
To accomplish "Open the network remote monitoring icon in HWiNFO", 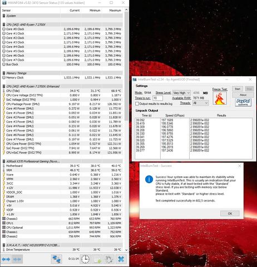I will [x=56, y=259].
